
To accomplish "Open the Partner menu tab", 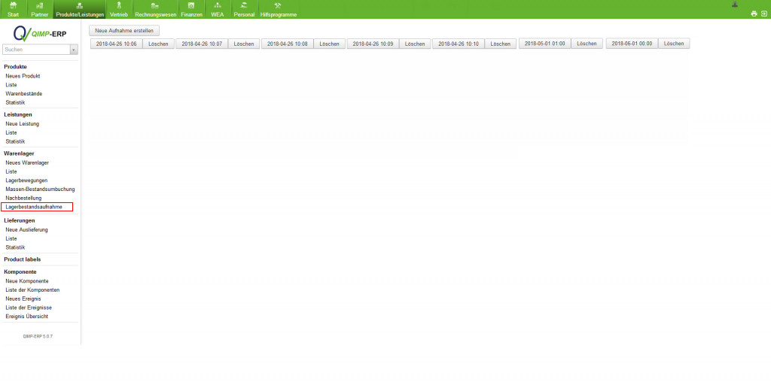I will (39, 9).
